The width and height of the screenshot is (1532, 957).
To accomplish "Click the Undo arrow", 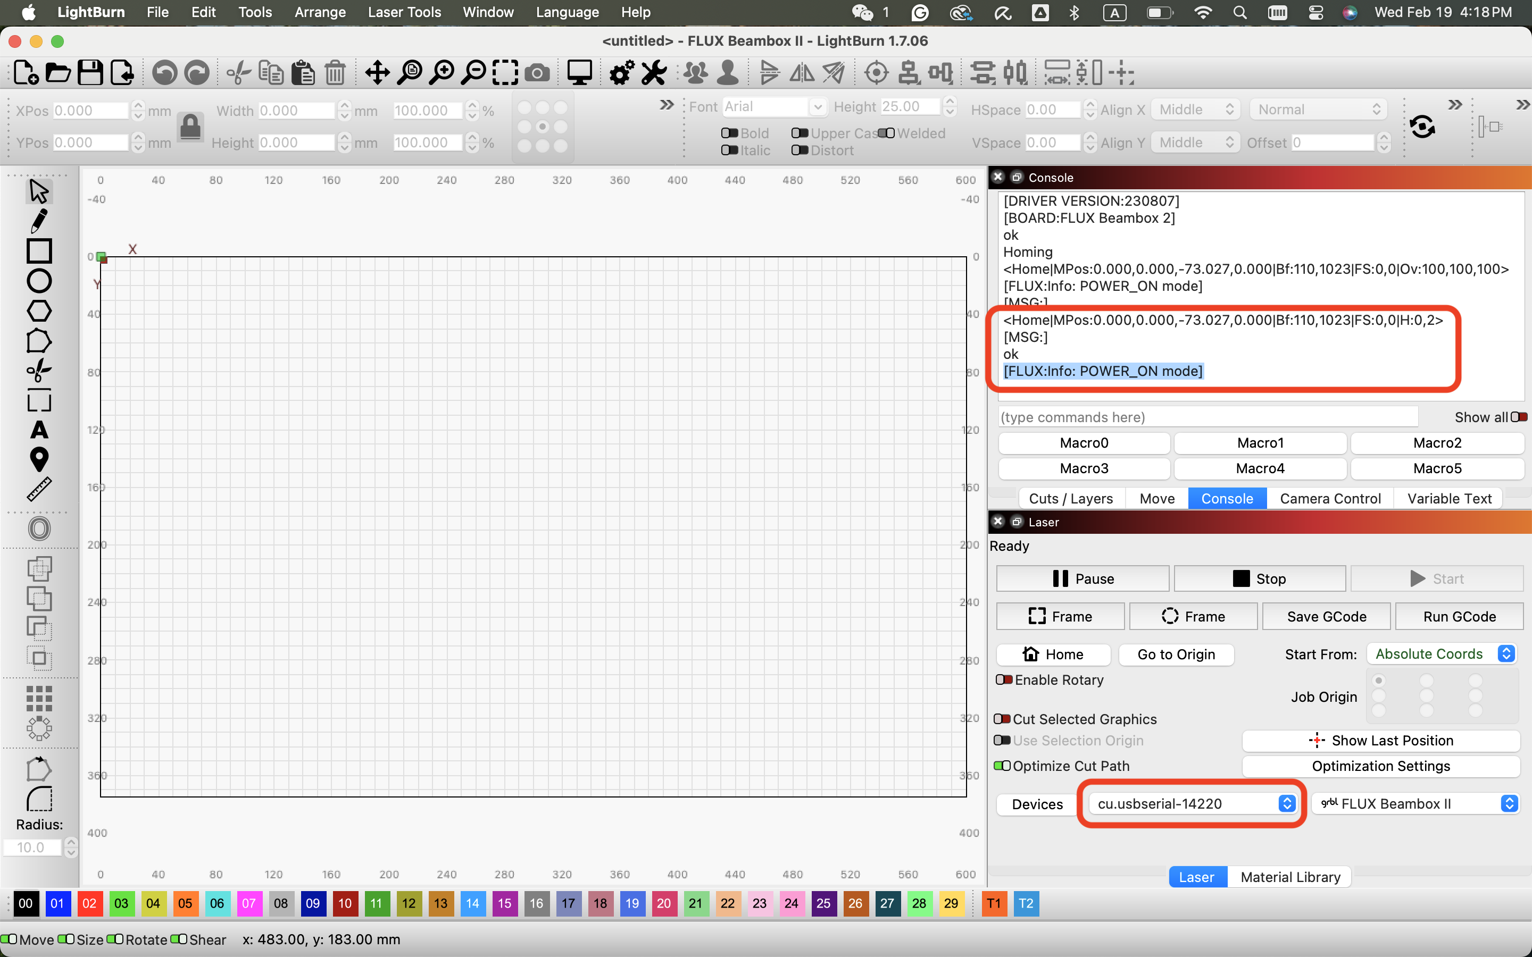I will (x=164, y=73).
